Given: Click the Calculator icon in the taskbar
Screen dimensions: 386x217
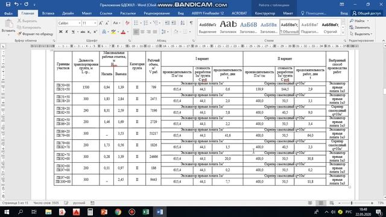Looking at the screenshot, I should (90, 212).
